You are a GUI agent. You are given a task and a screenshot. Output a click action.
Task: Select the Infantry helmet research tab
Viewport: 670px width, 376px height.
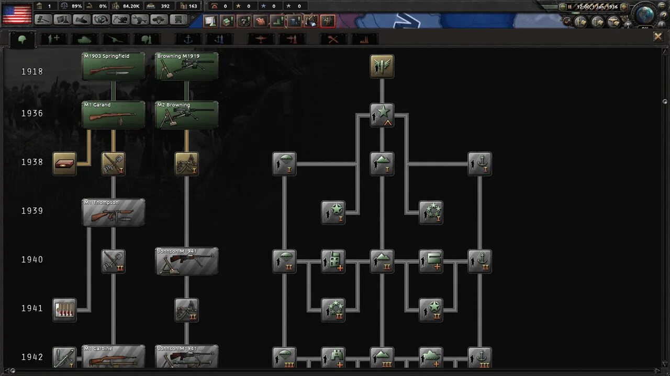point(23,39)
